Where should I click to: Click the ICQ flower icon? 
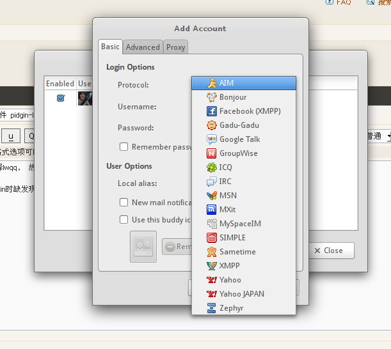(x=212, y=167)
